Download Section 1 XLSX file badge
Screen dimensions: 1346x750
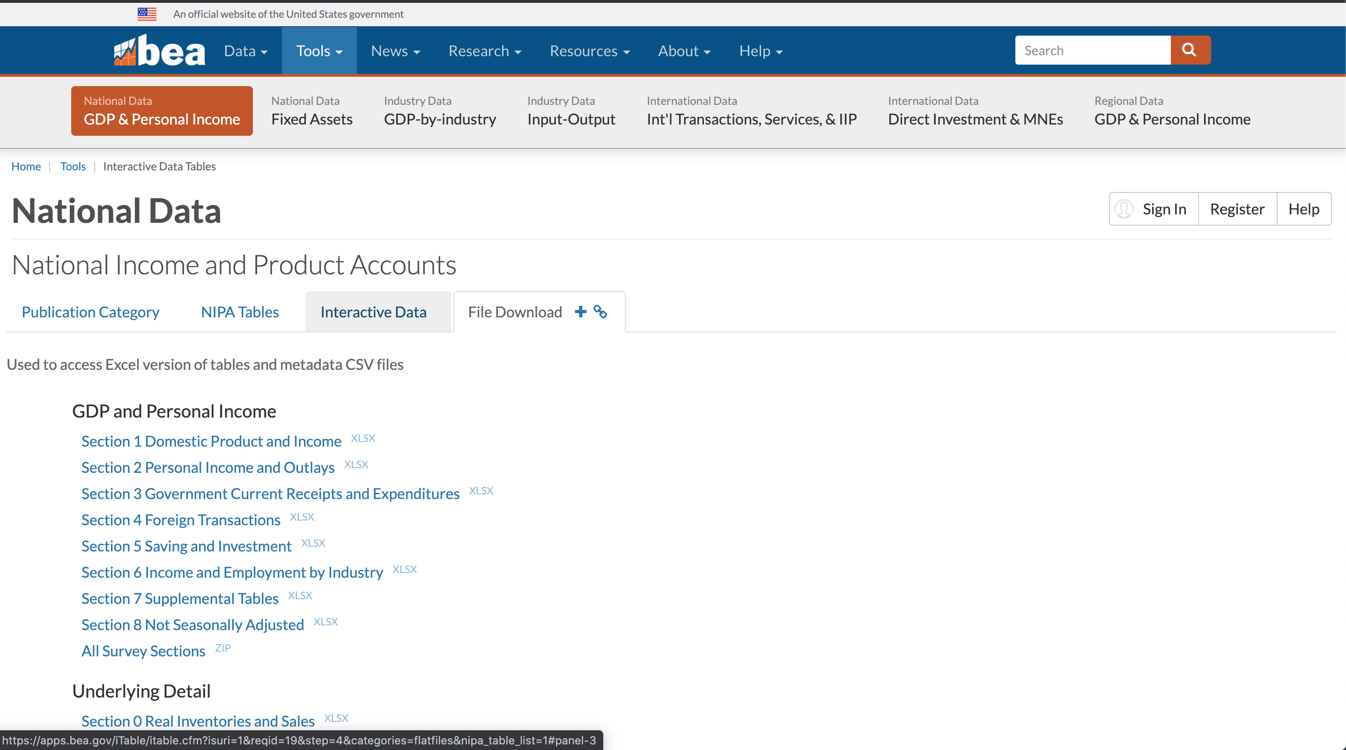point(362,438)
